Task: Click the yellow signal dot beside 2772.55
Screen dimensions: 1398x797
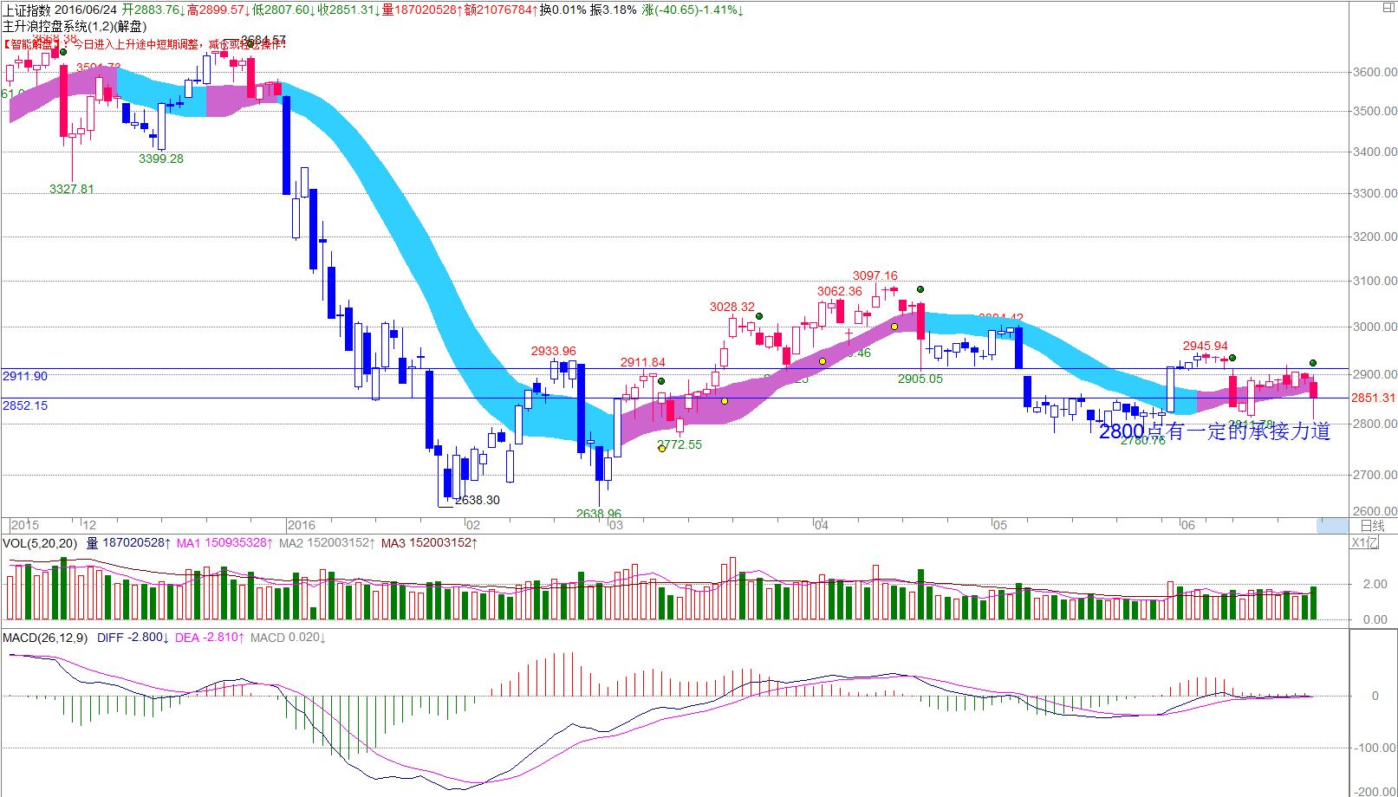Action: pyautogui.click(x=660, y=448)
